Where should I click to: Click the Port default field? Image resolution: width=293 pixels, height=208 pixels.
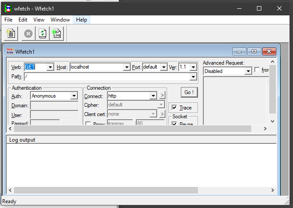click(x=151, y=67)
